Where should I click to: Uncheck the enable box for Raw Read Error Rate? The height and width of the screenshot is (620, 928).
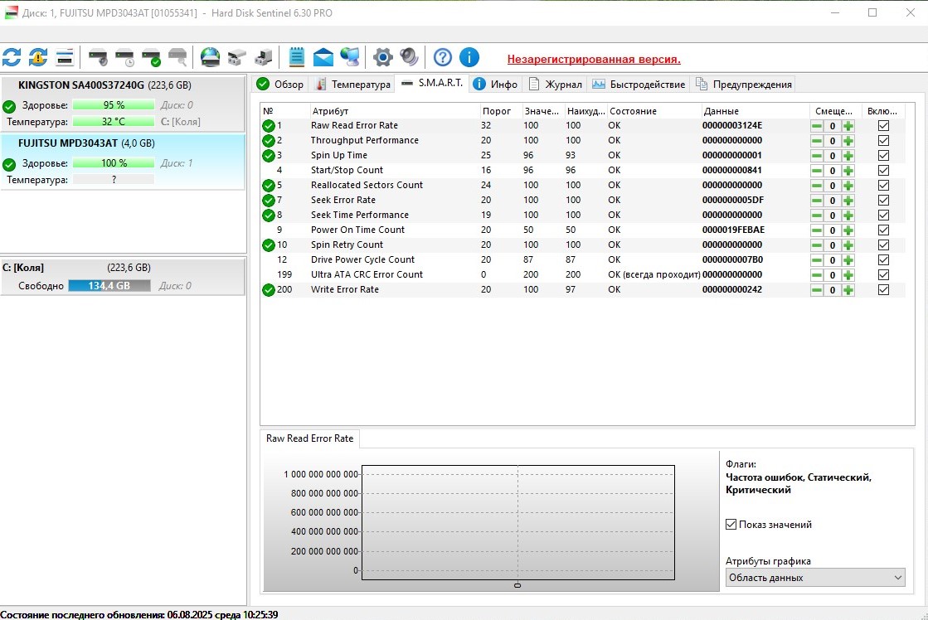click(883, 126)
